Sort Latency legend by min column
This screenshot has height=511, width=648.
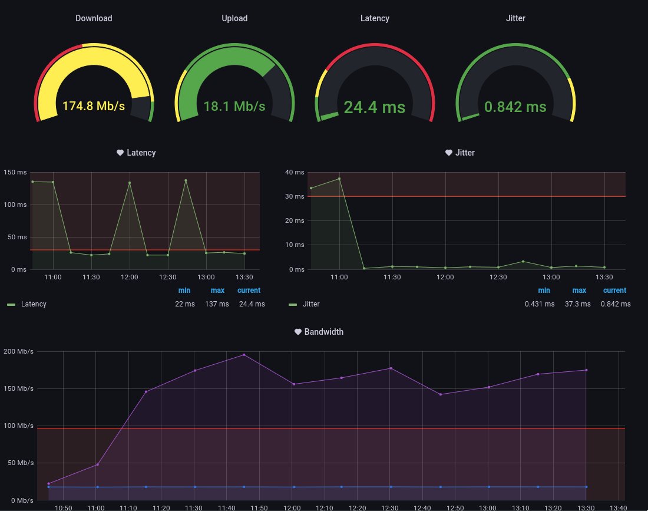click(184, 290)
